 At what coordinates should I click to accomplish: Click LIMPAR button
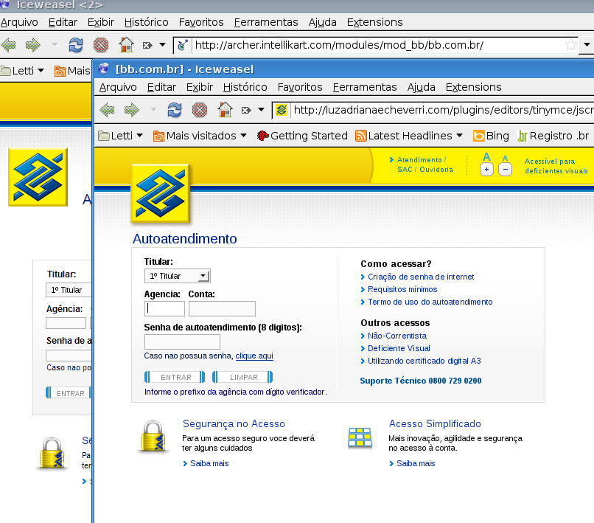click(x=242, y=378)
